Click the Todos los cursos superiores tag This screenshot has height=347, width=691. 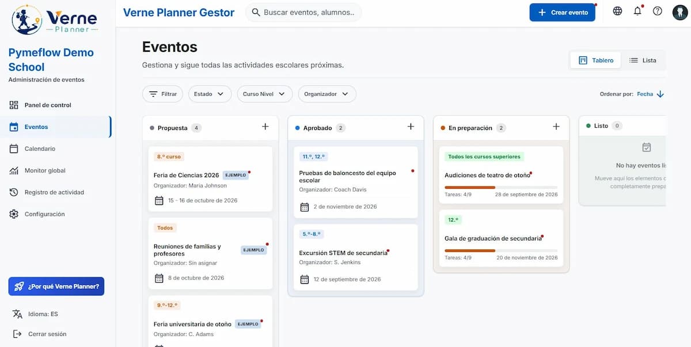484,157
